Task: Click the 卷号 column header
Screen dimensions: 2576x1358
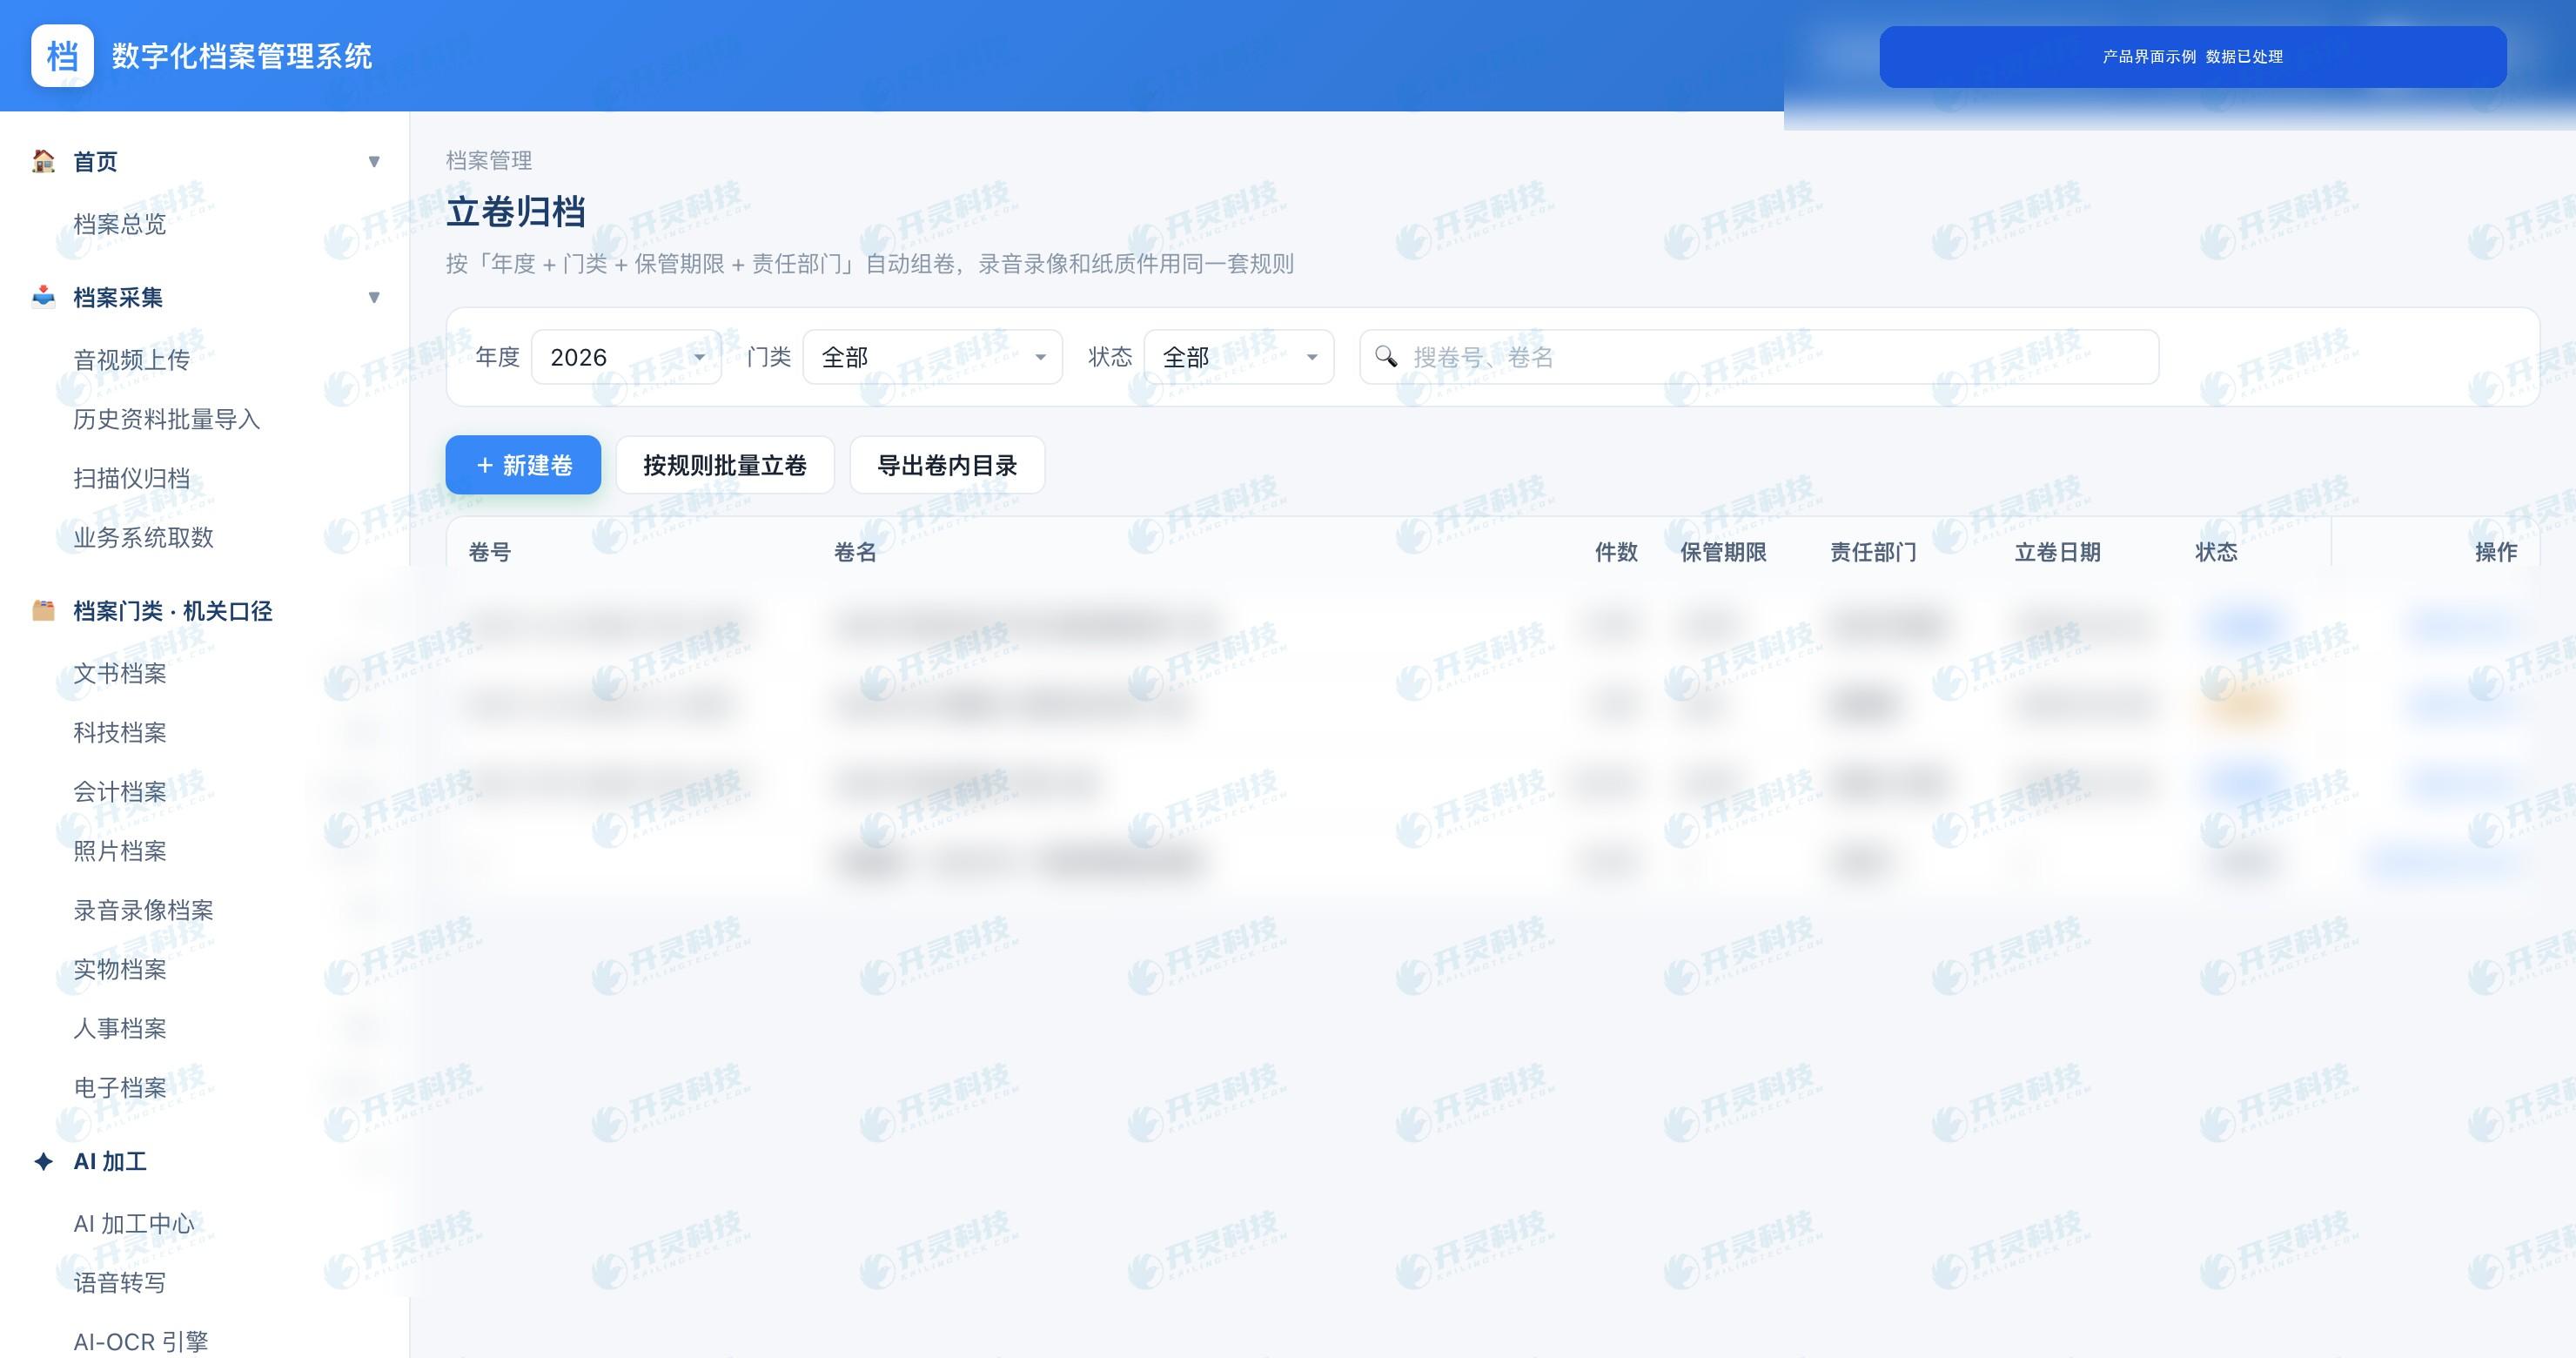Action: click(x=490, y=552)
